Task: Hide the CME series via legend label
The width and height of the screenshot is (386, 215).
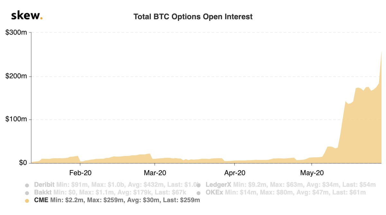Action: (x=41, y=201)
